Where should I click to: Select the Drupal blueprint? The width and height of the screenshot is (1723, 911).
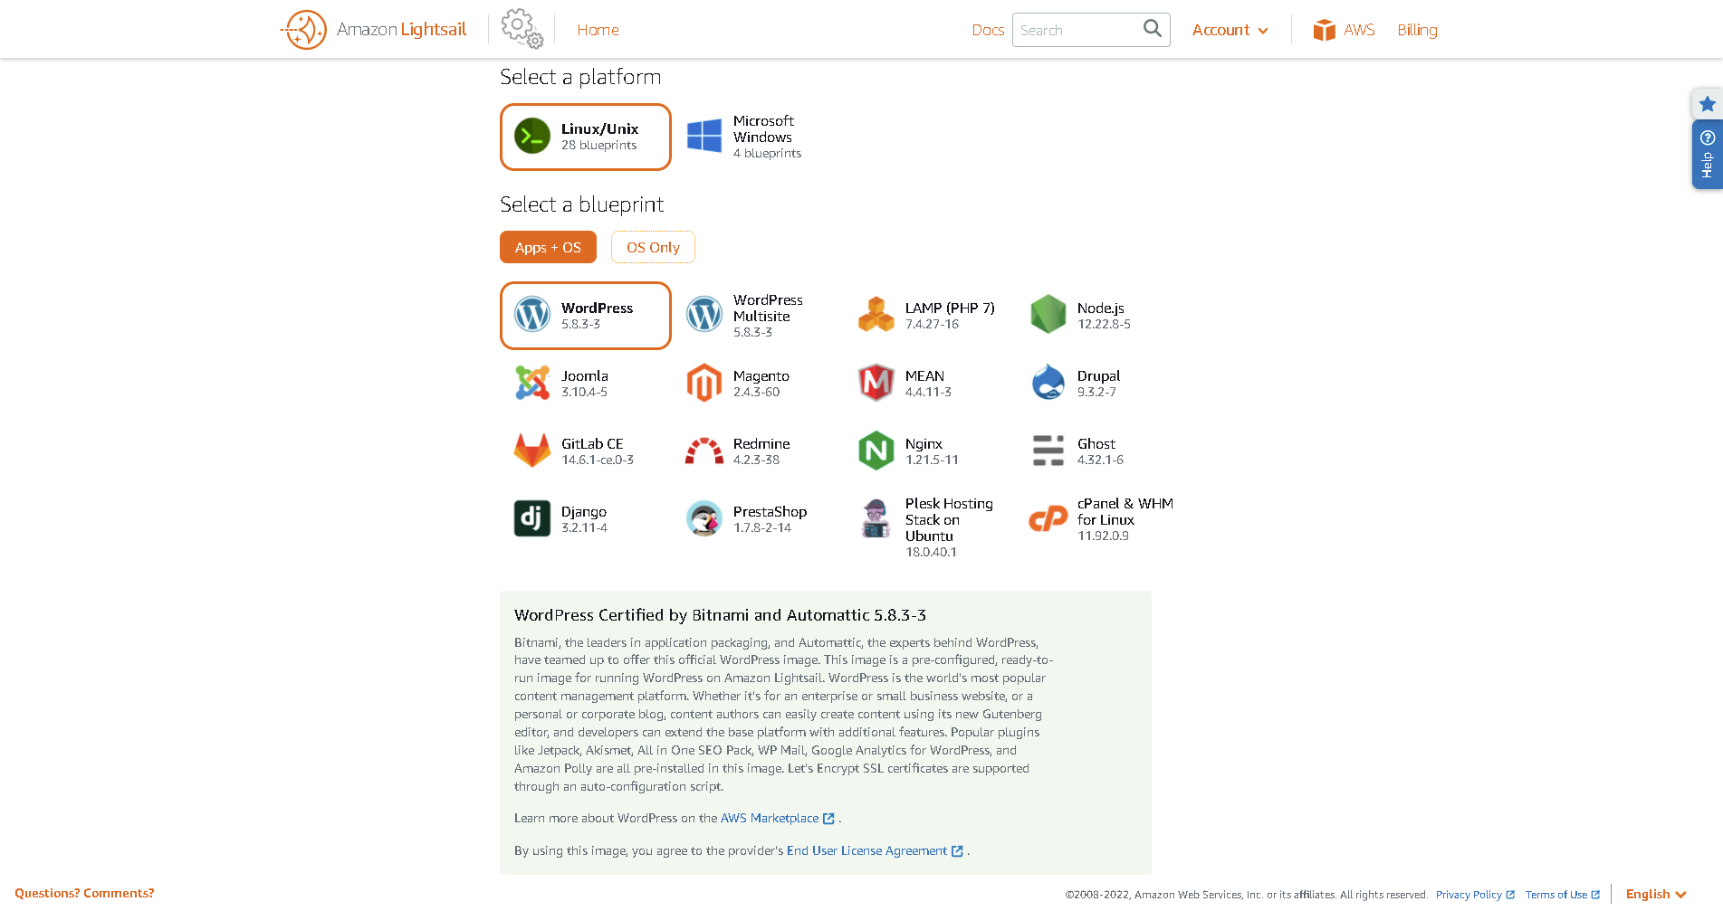(1048, 383)
